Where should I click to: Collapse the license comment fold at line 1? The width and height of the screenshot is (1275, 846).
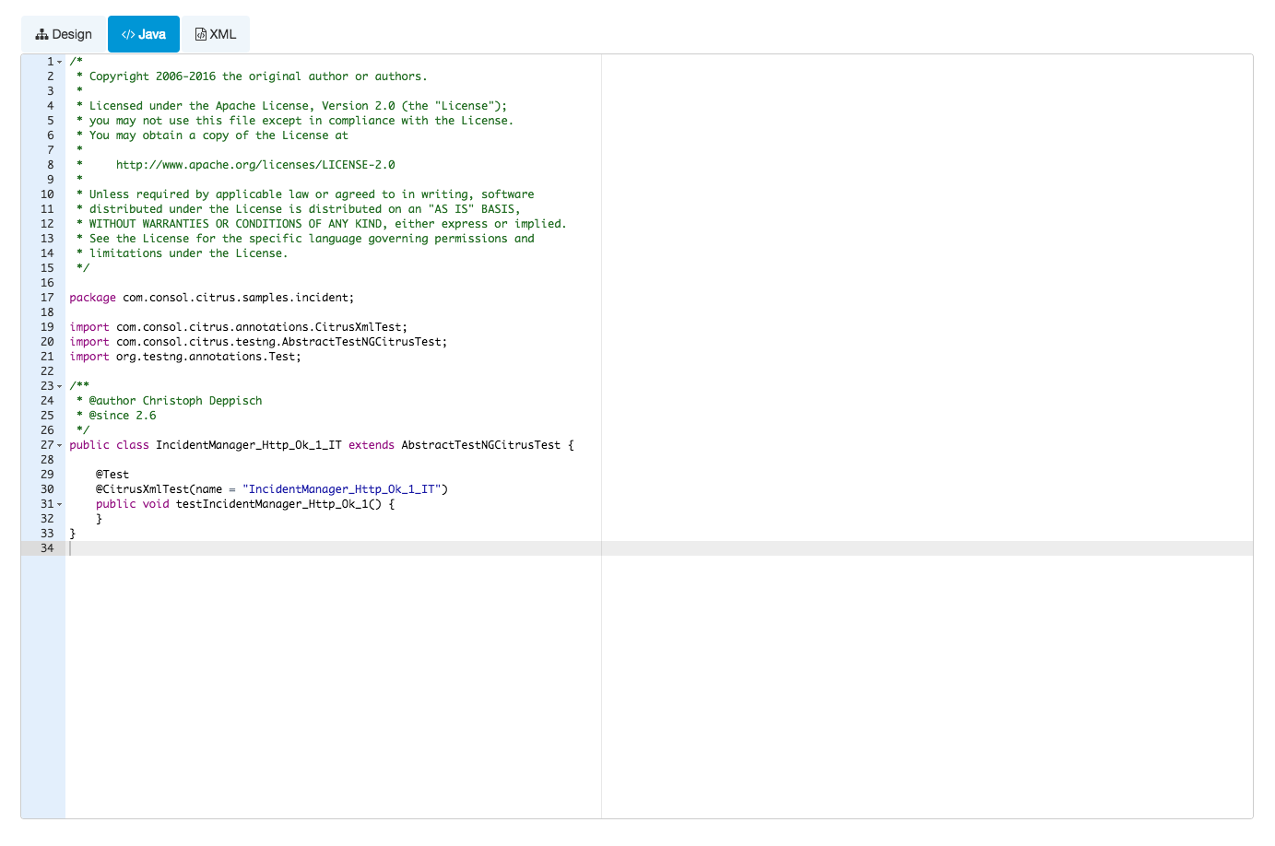tap(60, 62)
